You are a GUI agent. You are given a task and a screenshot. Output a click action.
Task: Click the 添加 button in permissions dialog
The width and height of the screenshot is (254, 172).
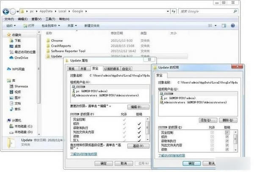(x=208, y=120)
